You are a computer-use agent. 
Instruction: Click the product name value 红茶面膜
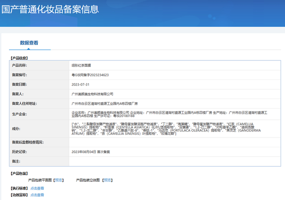81,65
